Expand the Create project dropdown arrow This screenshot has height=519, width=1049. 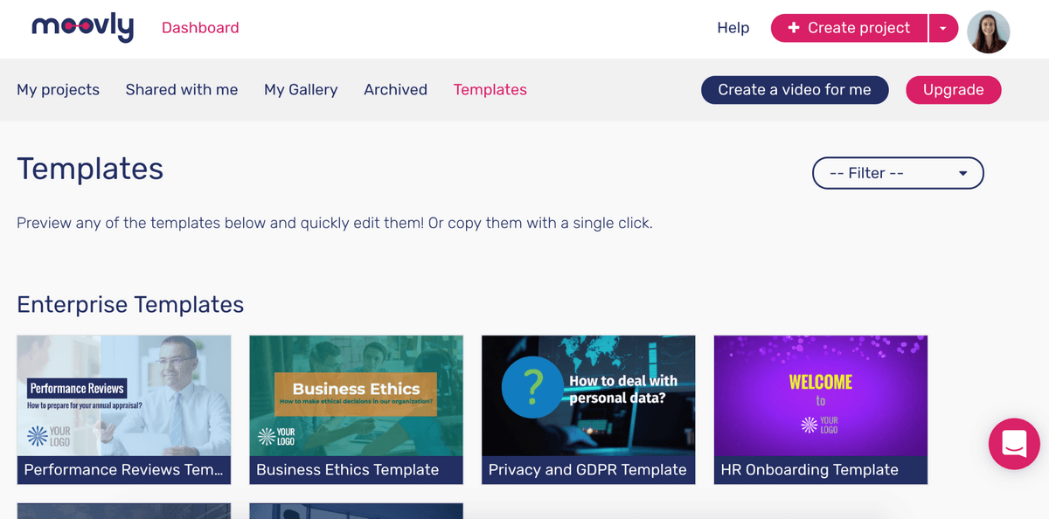pos(942,28)
